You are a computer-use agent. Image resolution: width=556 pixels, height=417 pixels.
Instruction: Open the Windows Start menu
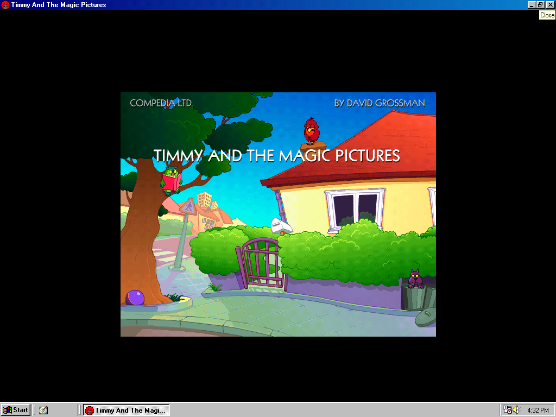16,410
